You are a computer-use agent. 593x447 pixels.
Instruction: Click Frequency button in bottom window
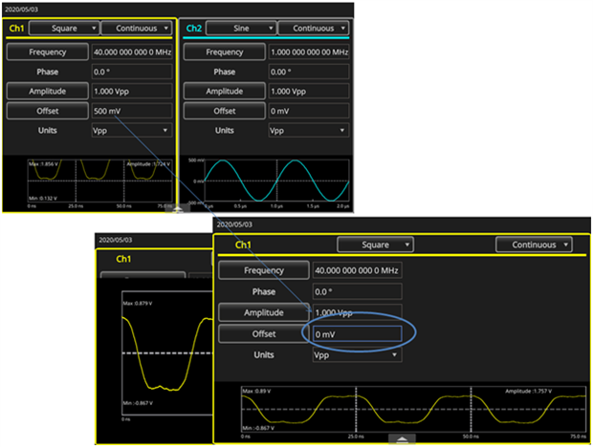[264, 270]
